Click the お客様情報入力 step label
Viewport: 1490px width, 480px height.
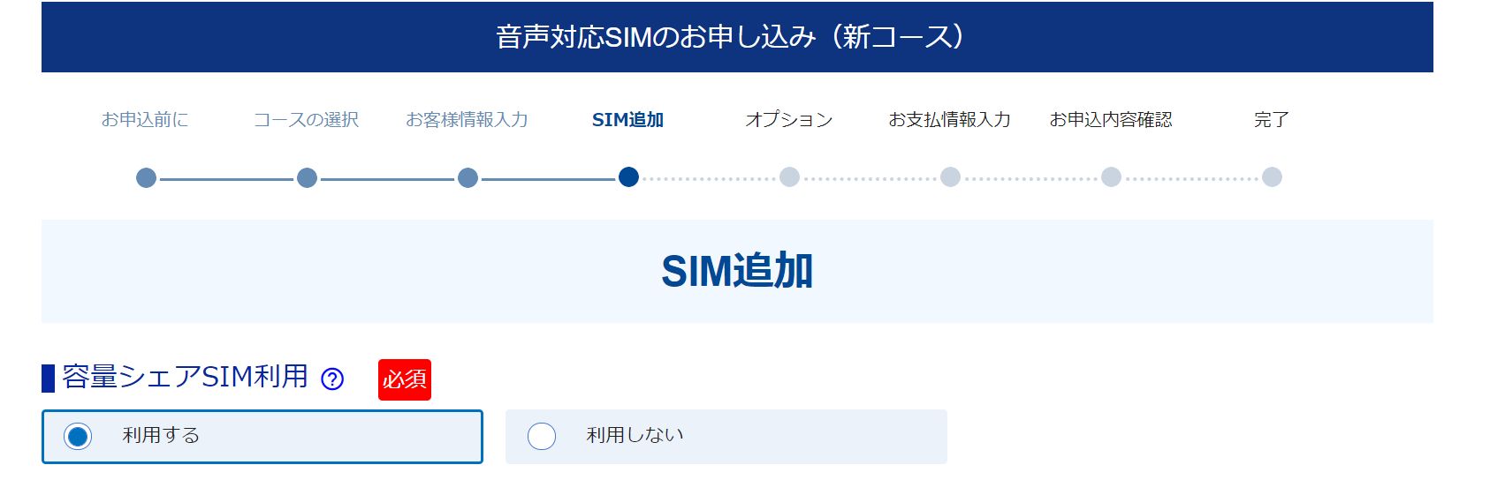[x=468, y=119]
